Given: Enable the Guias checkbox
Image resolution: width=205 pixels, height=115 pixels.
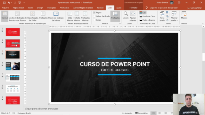Looking at the screenshot, I should point(94,20).
